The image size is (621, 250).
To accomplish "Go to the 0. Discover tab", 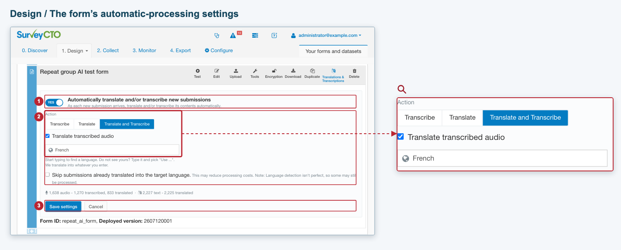I will tap(35, 50).
